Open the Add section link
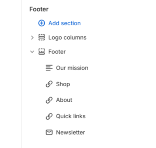 pyautogui.click(x=65, y=23)
